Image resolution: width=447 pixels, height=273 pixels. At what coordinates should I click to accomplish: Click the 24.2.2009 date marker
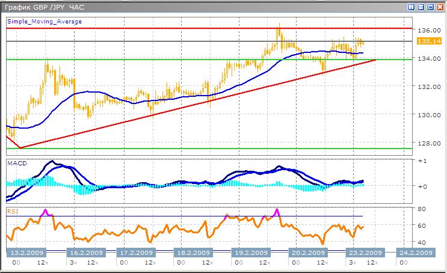pyautogui.click(x=416, y=253)
